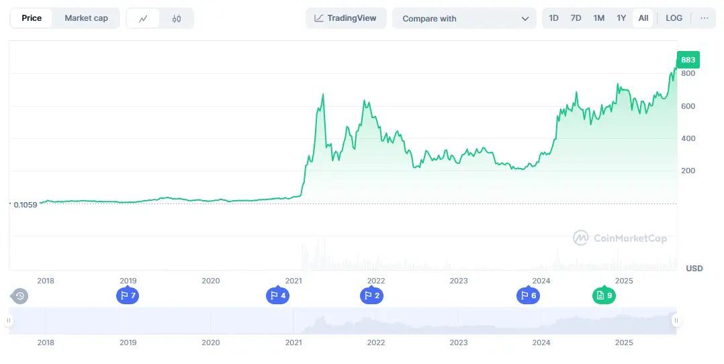
Task: Grab the left range slider handle
Action: click(9, 321)
